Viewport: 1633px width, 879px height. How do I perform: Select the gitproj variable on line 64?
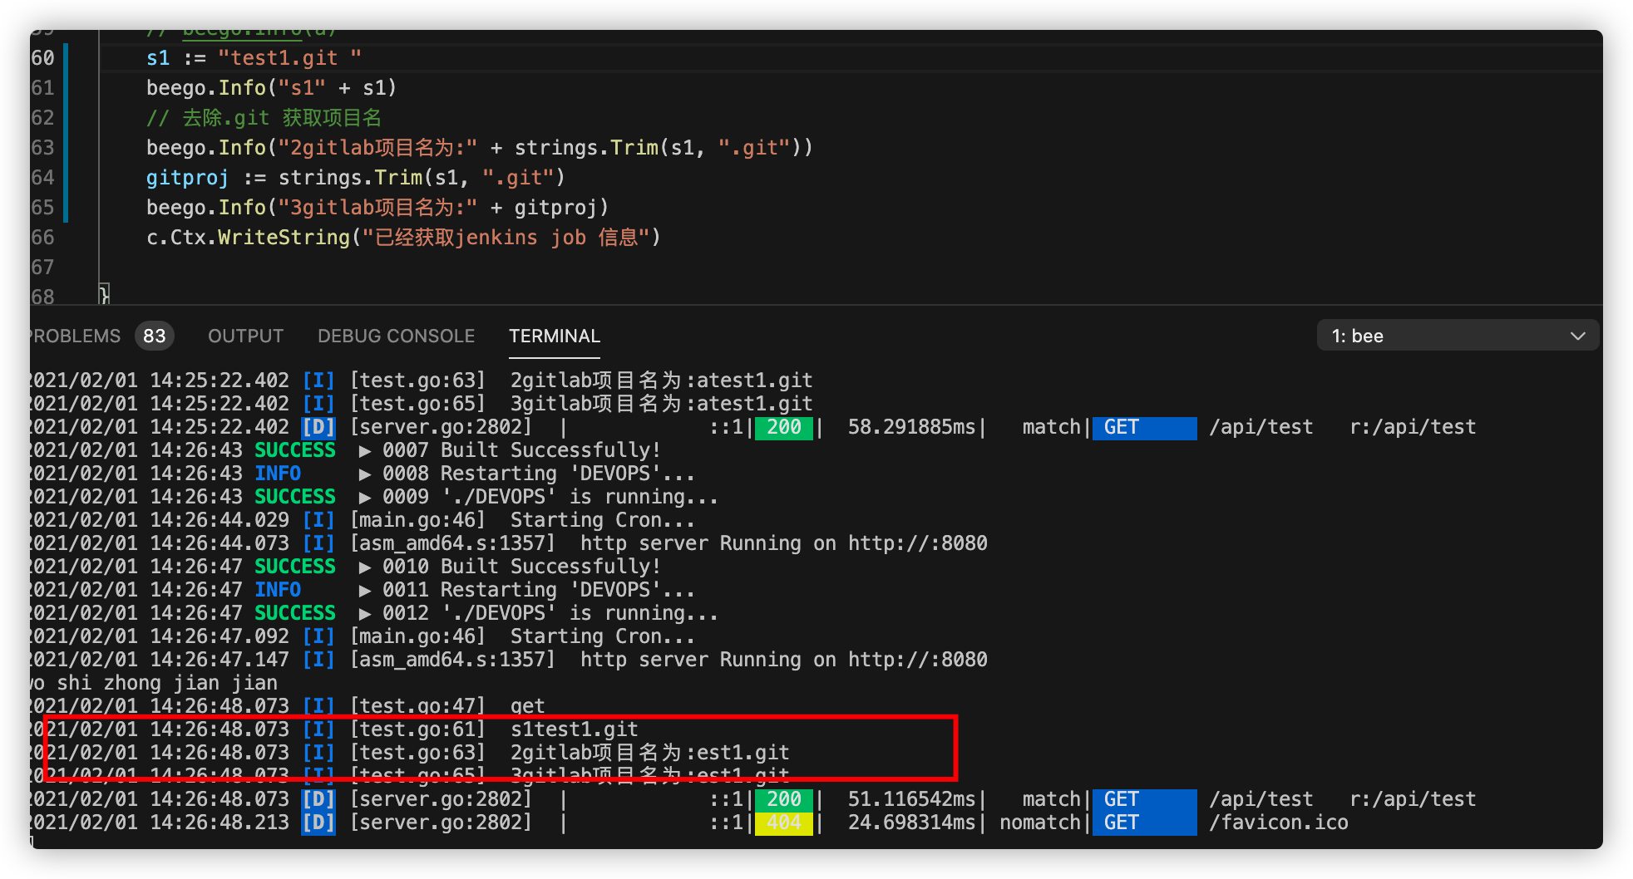click(187, 177)
